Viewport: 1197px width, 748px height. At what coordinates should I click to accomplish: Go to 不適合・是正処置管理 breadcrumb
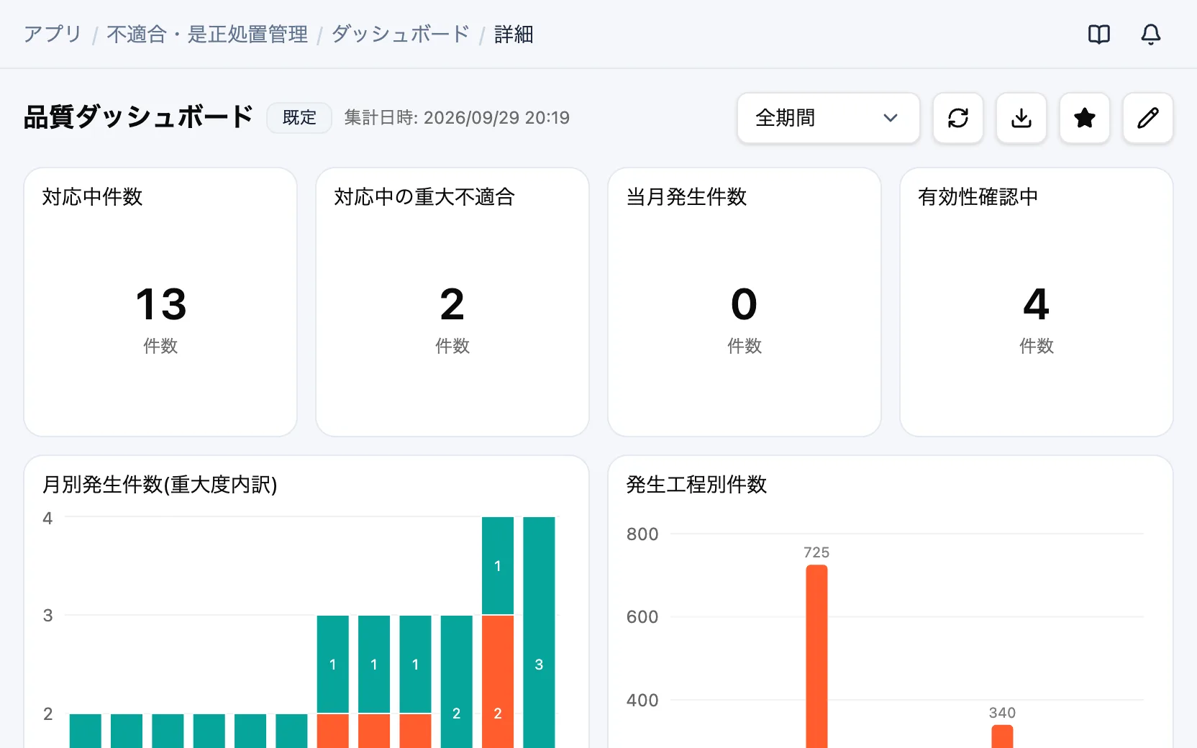click(207, 34)
